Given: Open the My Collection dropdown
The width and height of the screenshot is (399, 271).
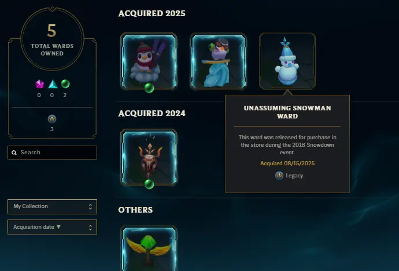Looking at the screenshot, I should click(x=52, y=207).
